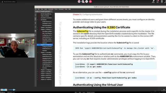Screen dimensions: 166x93
Task: Open the Chapter 2. Verifying bookmark
Action: coord(46,29)
